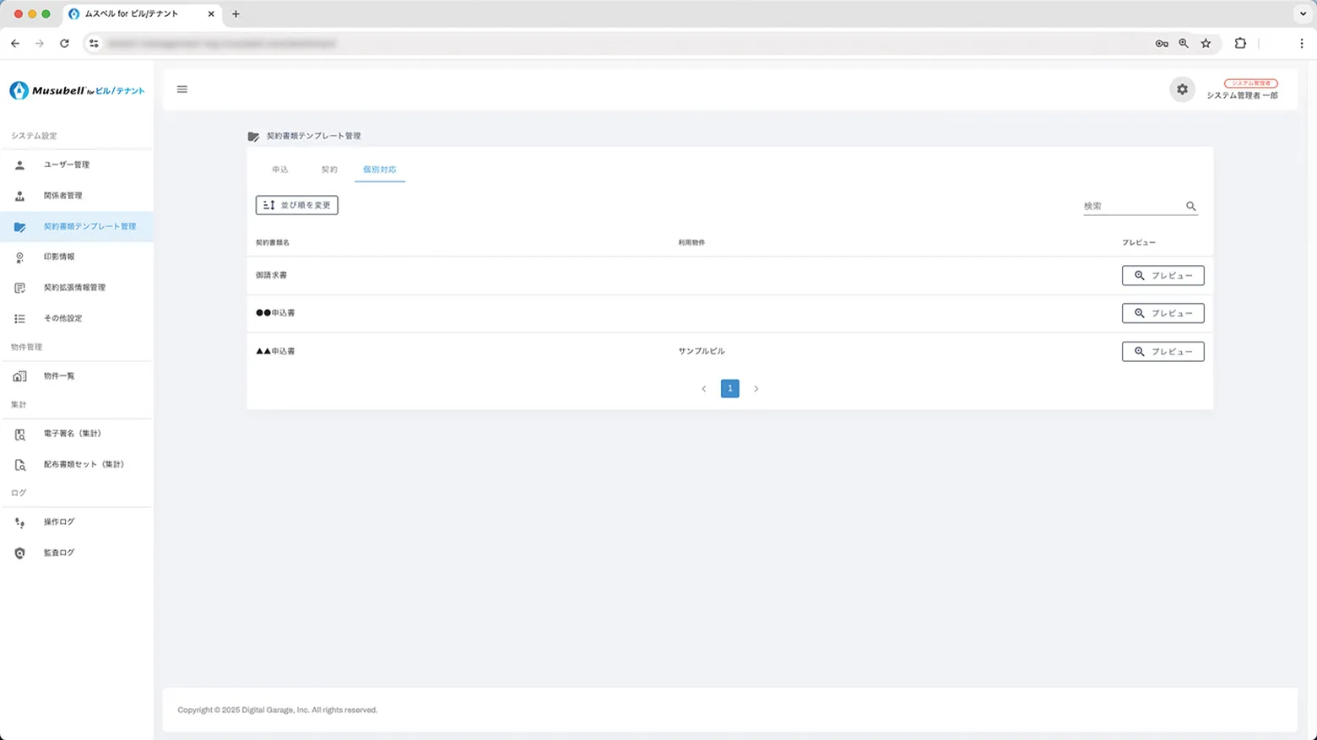1317x740 pixels.
Task: Bookmark this page with star icon
Action: click(x=1206, y=44)
